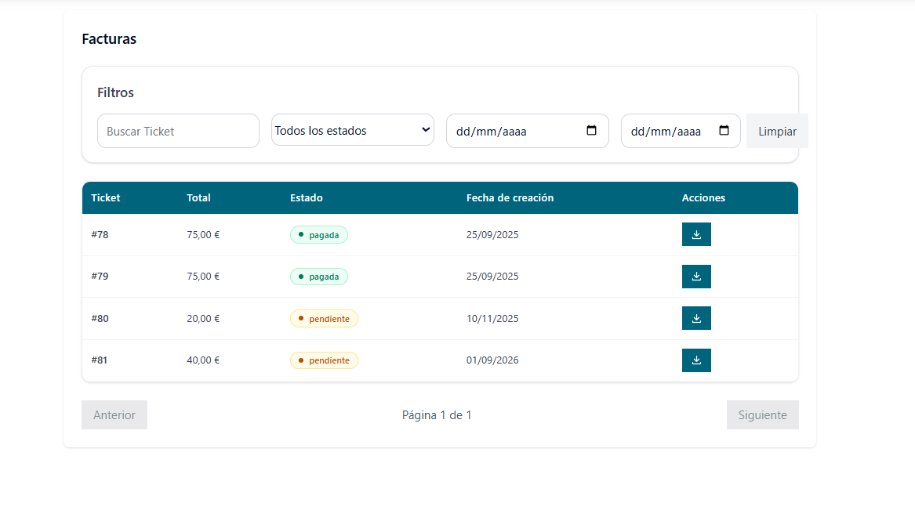Screen dimensions: 915x521
Task: Click the Página 1 de 1 indicator
Action: (x=437, y=415)
